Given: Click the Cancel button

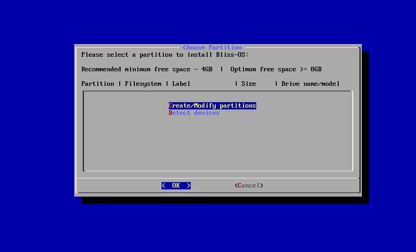Looking at the screenshot, I should [x=249, y=186].
